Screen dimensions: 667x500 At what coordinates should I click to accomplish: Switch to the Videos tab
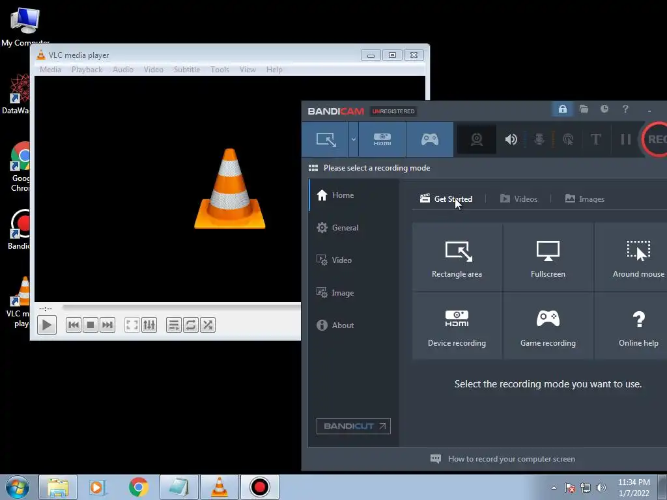point(518,199)
